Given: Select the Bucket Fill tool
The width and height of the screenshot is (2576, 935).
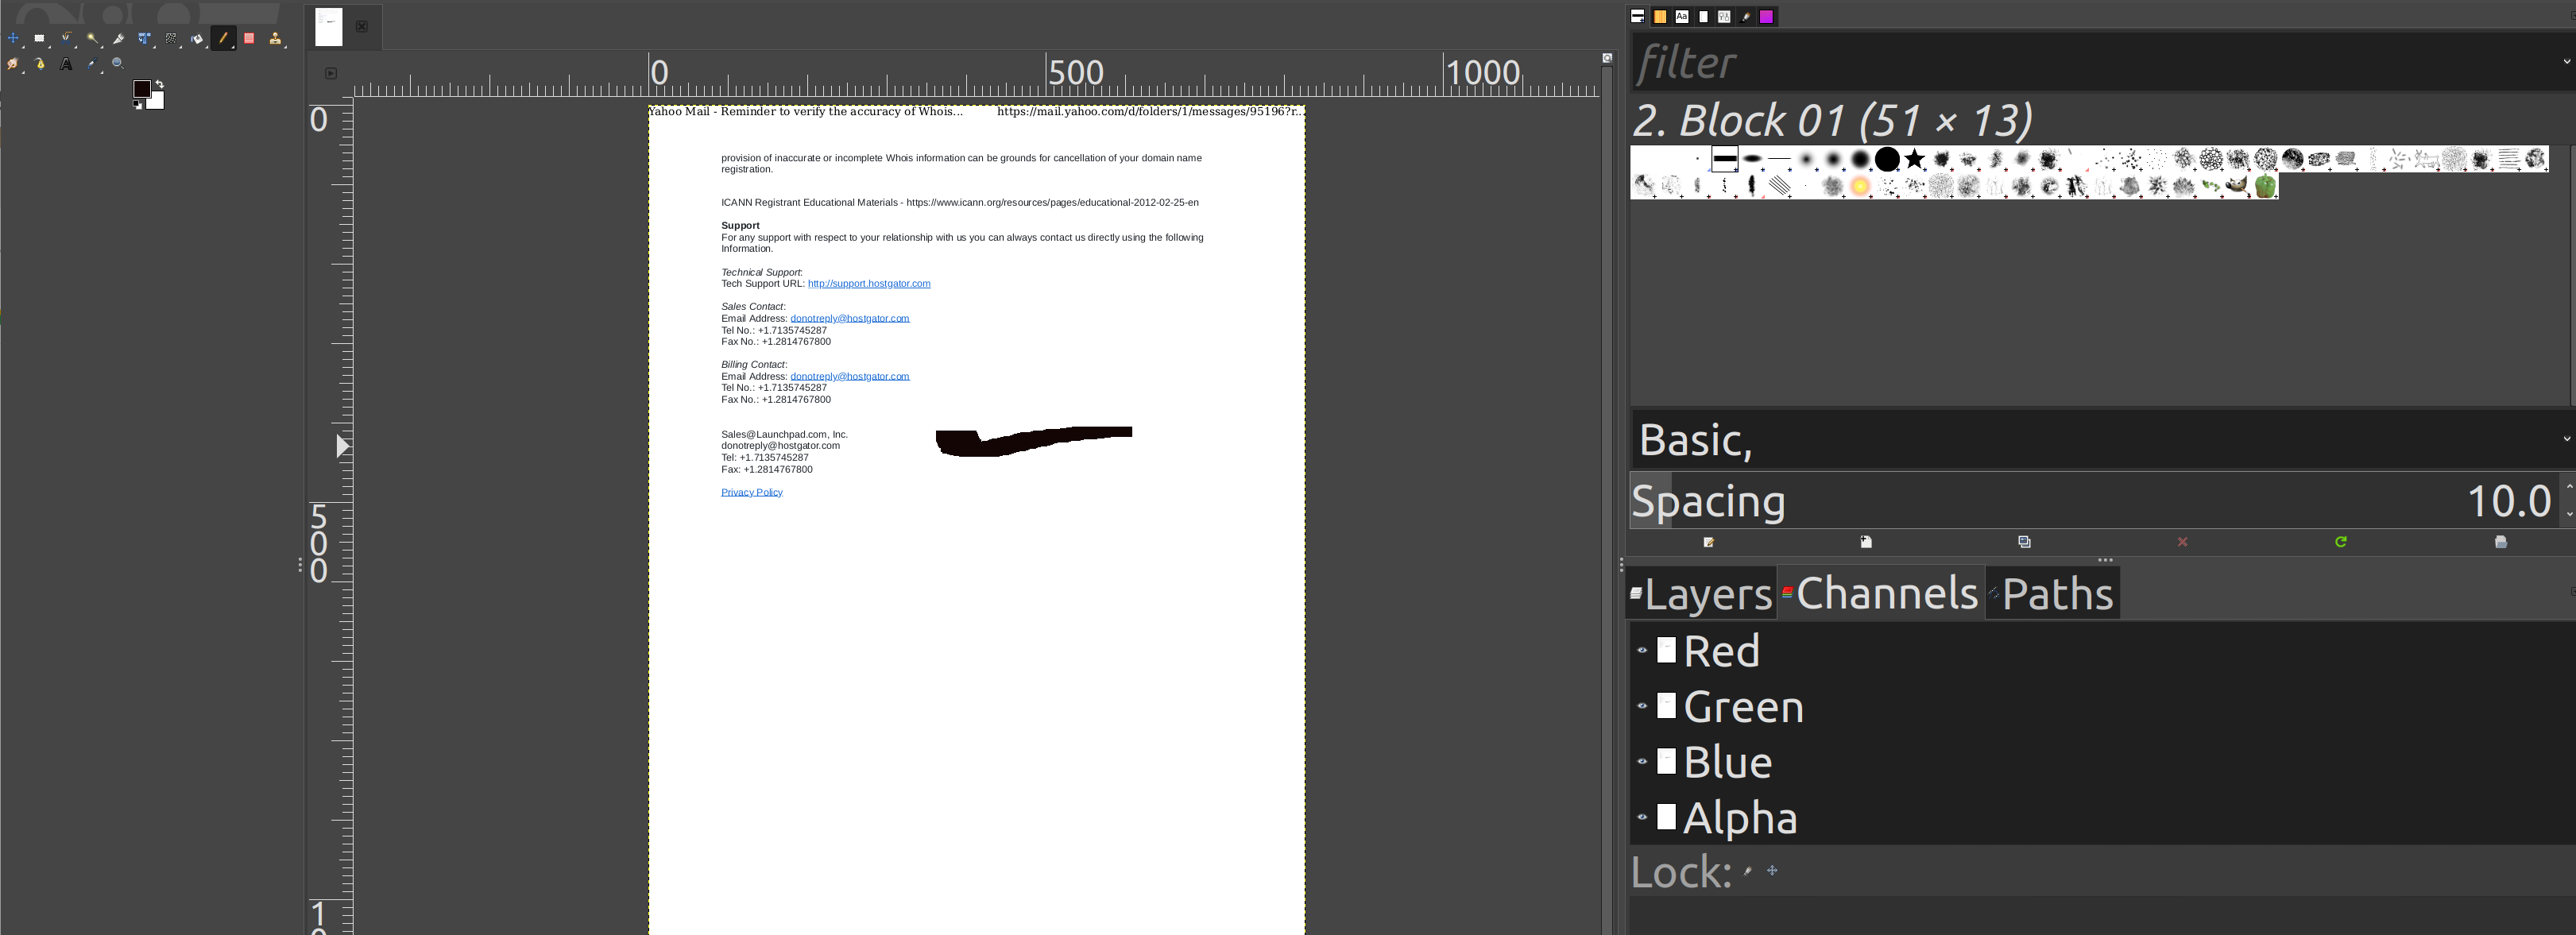Looking at the screenshot, I should pyautogui.click(x=197, y=39).
